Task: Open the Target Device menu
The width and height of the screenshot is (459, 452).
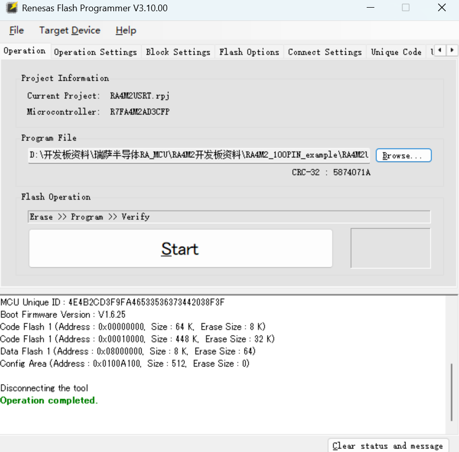Action: point(70,30)
